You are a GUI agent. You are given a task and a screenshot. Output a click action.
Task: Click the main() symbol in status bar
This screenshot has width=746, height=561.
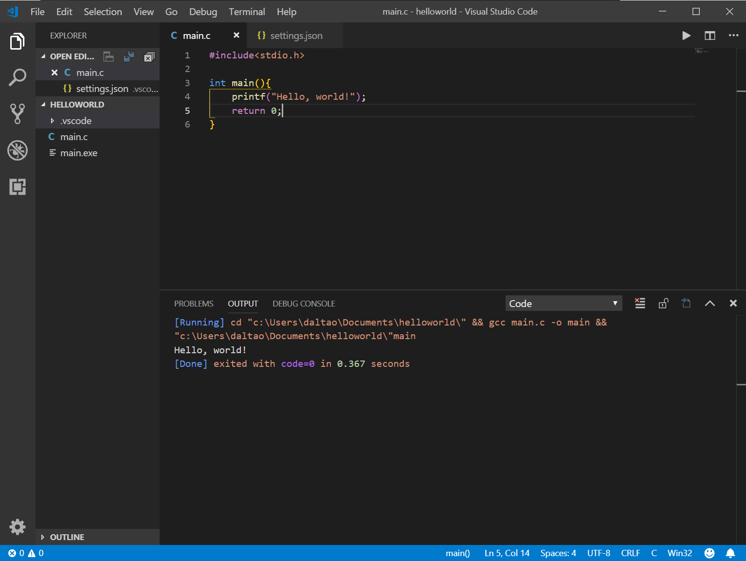coord(457,553)
